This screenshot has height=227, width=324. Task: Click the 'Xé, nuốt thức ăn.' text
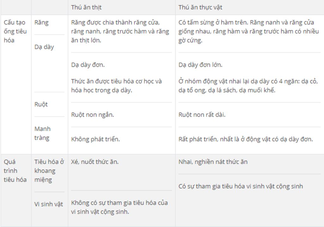[x=95, y=162]
